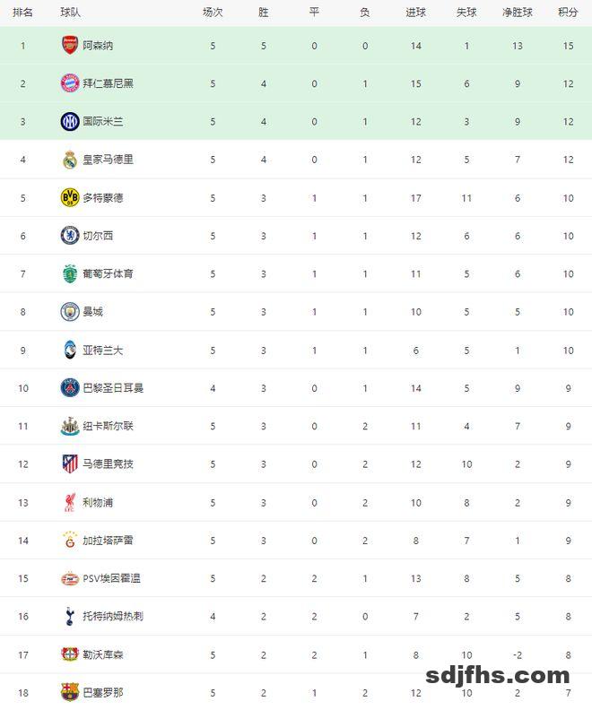Viewport: 592px width, 710px height.
Task: Select the 利物浦 team name
Action: [x=98, y=502]
